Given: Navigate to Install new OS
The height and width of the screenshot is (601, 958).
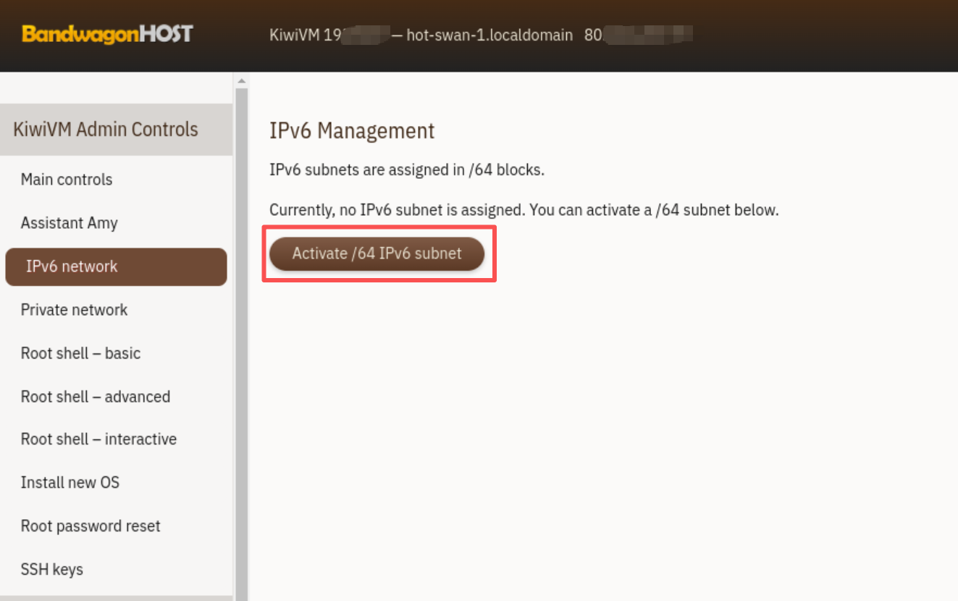Looking at the screenshot, I should [70, 483].
